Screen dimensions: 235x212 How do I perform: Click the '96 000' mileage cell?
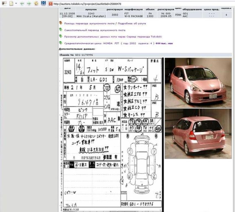pyautogui.click(x=166, y=15)
